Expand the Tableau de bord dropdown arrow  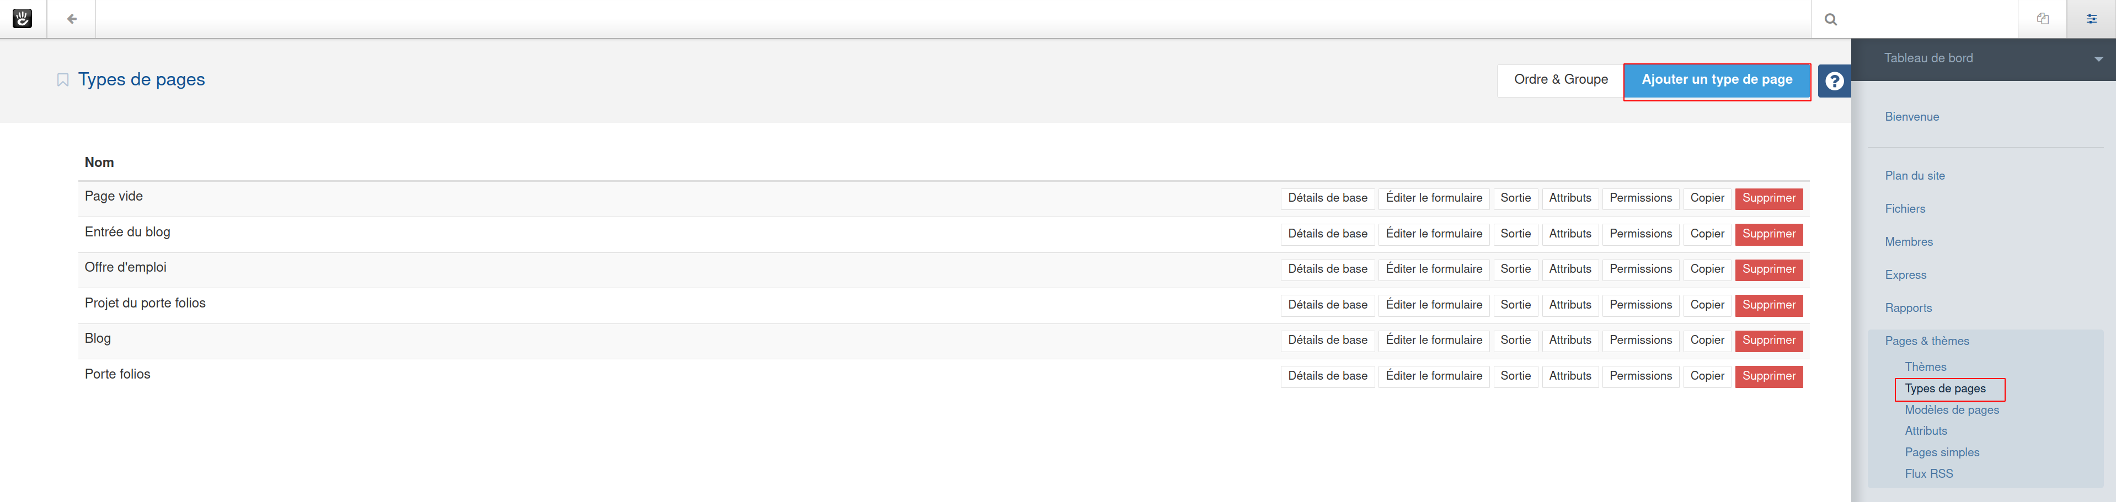(2098, 59)
